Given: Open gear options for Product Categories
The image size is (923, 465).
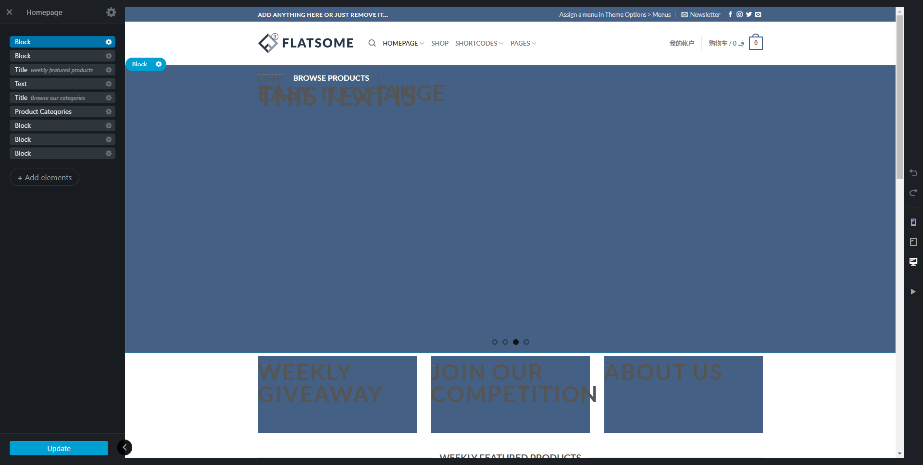Looking at the screenshot, I should point(109,112).
